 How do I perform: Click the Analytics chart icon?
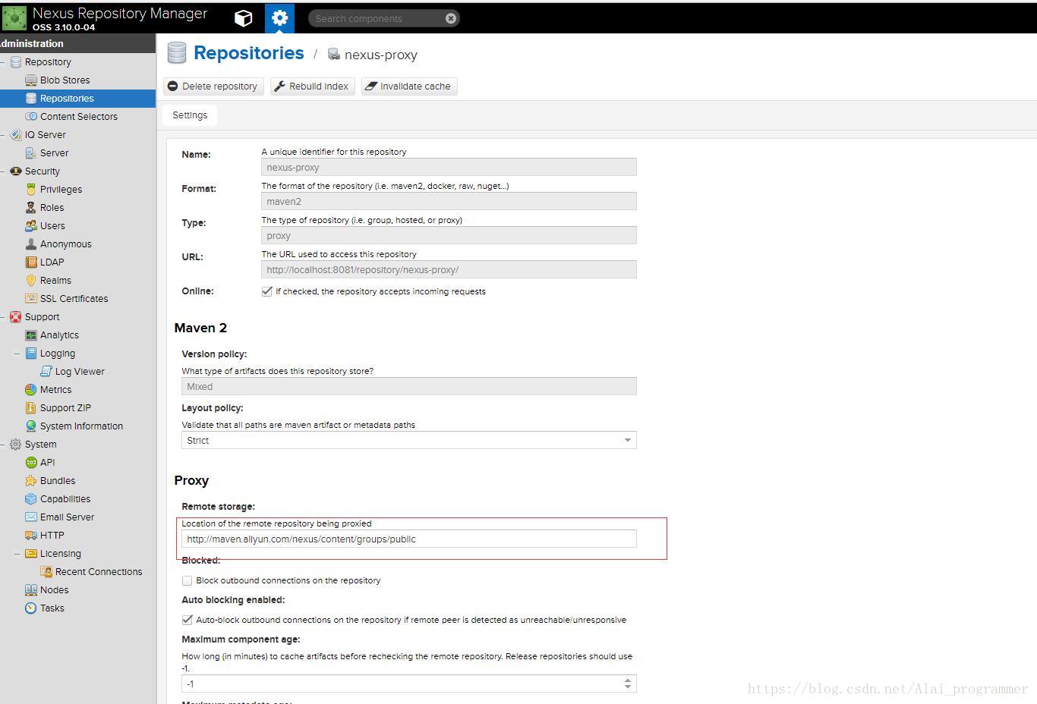[30, 335]
